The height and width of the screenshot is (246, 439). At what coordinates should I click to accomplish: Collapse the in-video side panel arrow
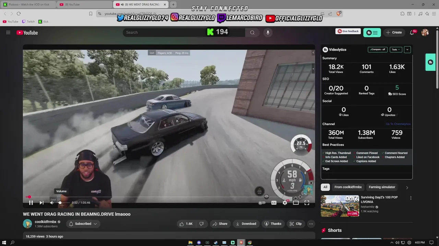point(313,53)
